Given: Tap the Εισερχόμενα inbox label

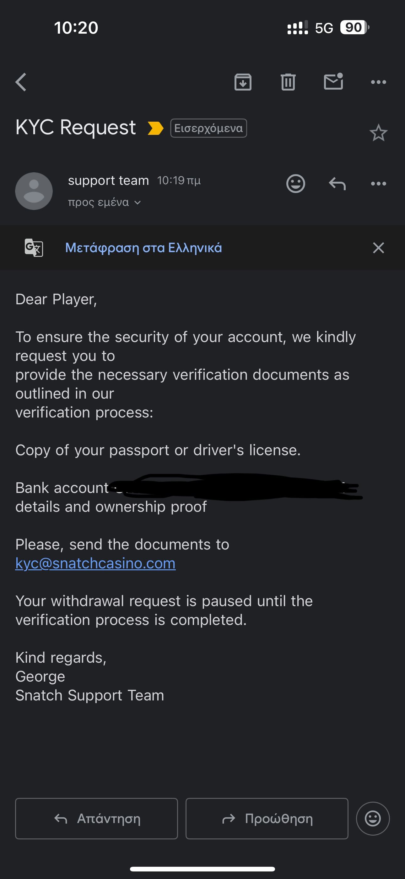Looking at the screenshot, I should [208, 128].
